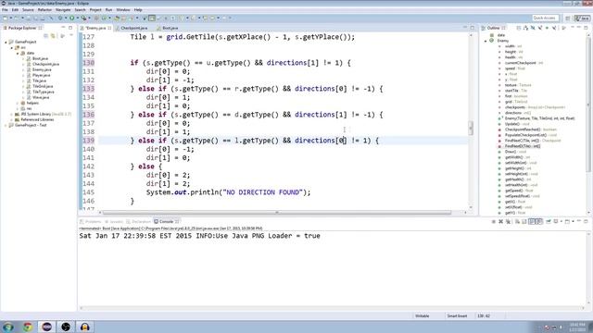The height and width of the screenshot is (333, 593).
Task: Select TileType.java in Package Explorer
Action: coord(44,92)
